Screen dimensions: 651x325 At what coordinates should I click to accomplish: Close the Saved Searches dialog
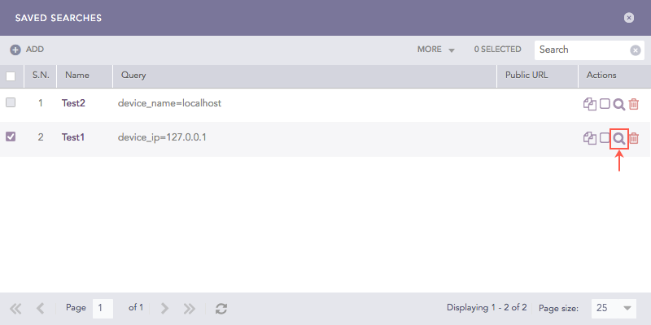click(x=629, y=18)
